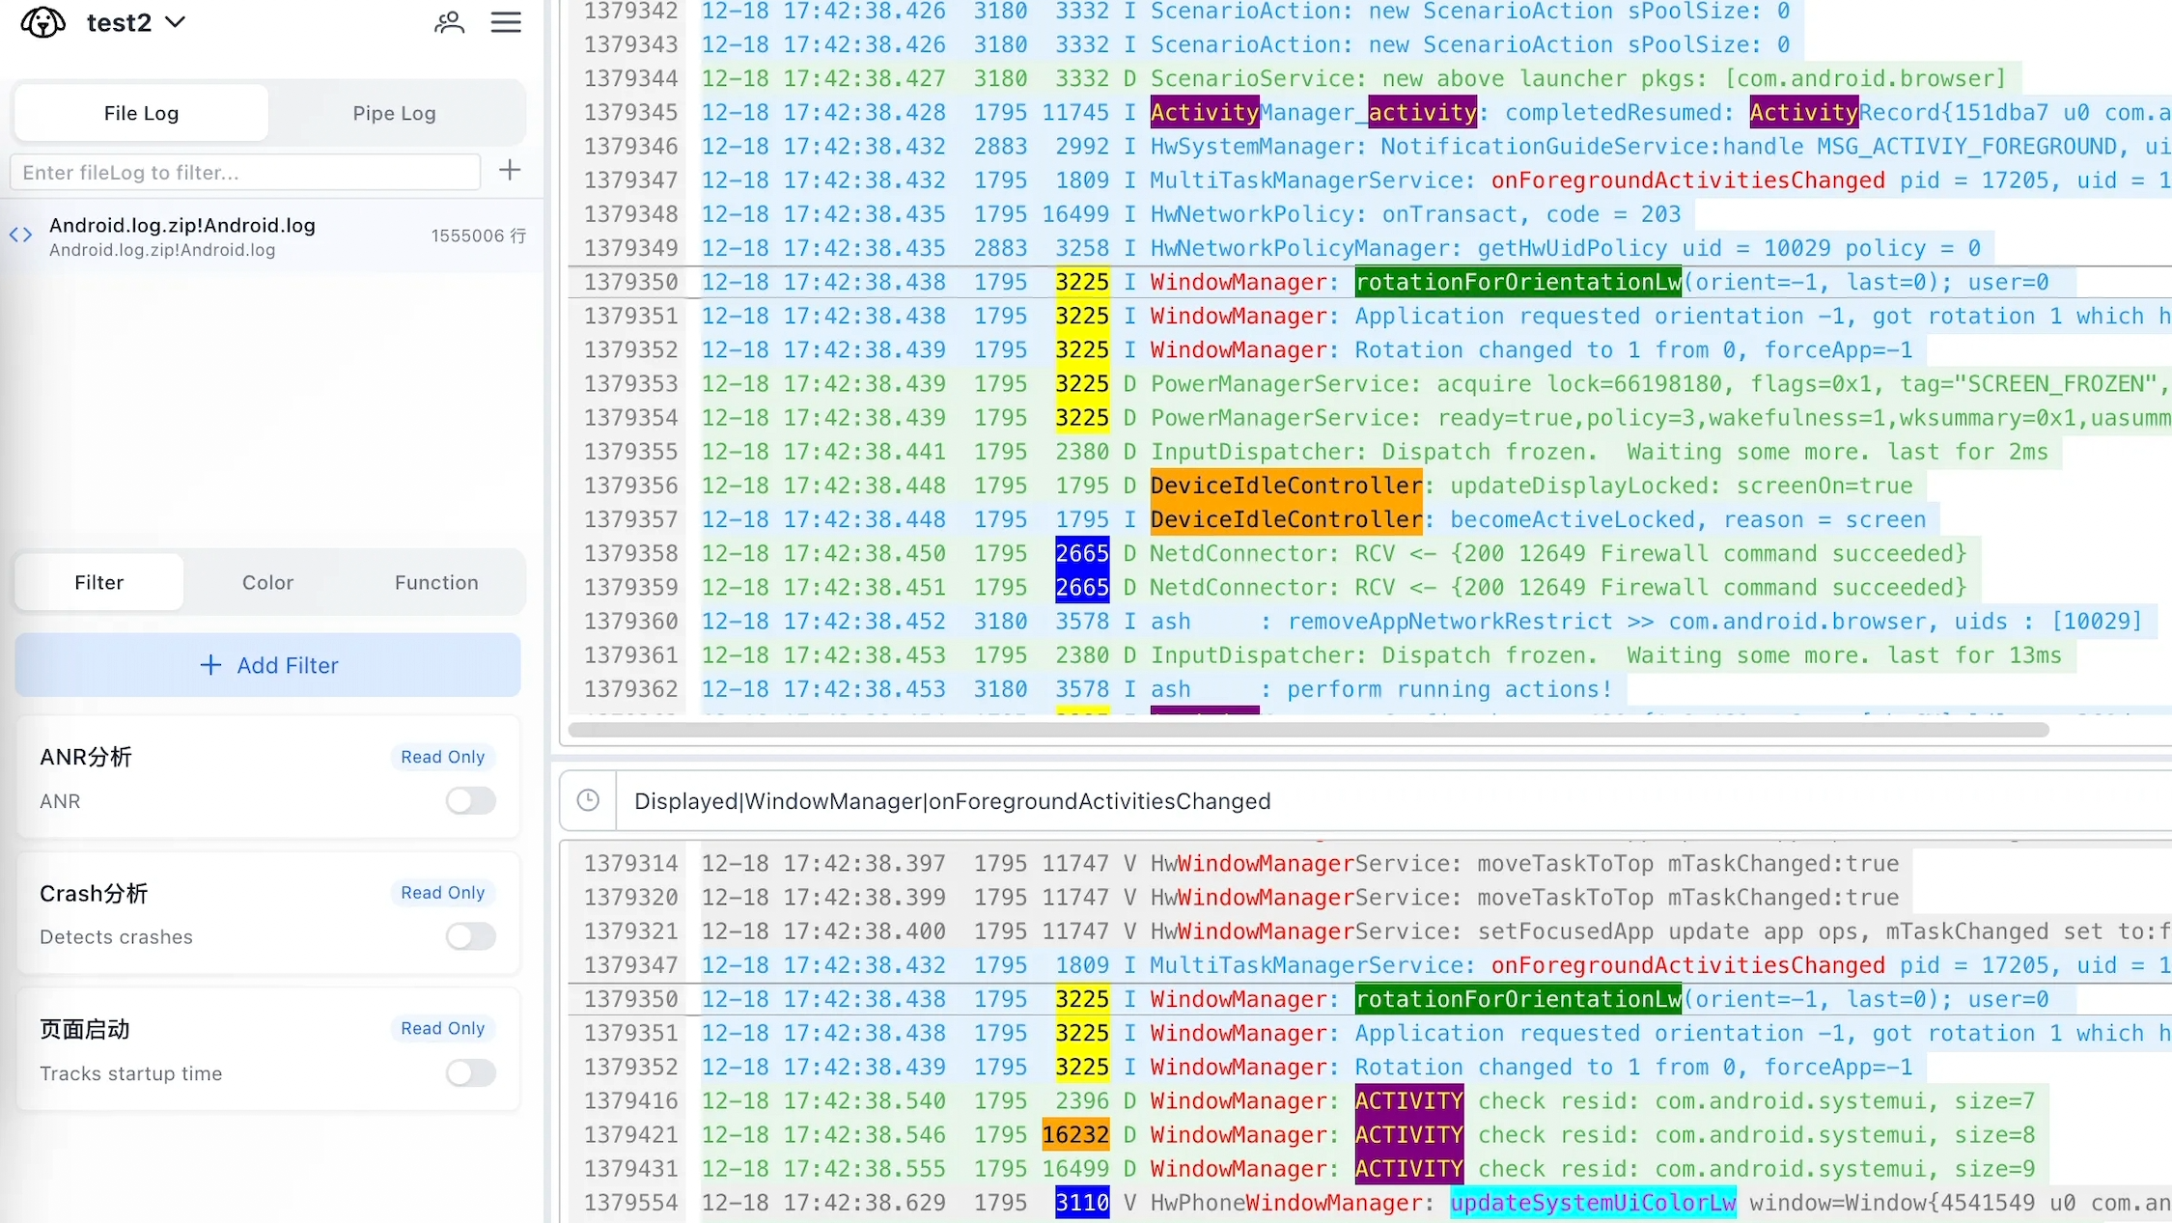Click Read Only badge on 页面启动
2172x1223 pixels.
[443, 1029]
